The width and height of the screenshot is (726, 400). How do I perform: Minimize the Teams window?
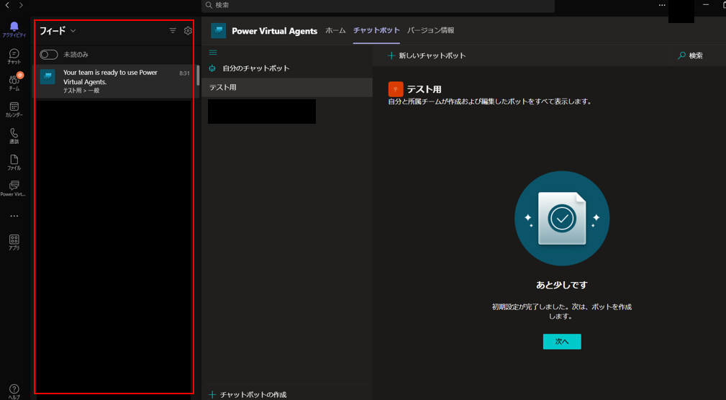pyautogui.click(x=706, y=4)
